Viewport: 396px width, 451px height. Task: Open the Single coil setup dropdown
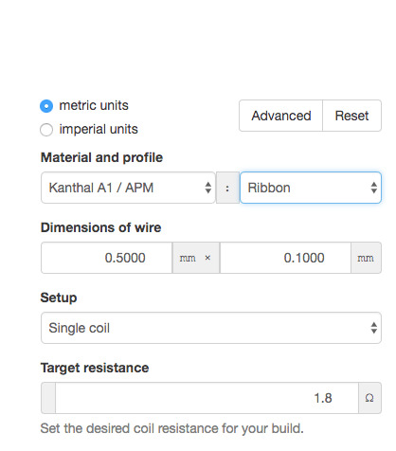[211, 328]
